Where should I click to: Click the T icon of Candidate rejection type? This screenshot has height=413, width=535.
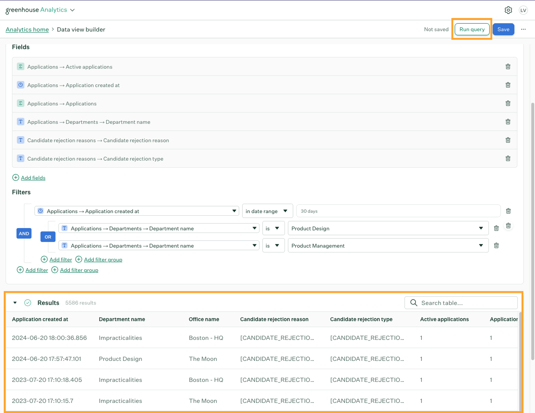point(21,158)
